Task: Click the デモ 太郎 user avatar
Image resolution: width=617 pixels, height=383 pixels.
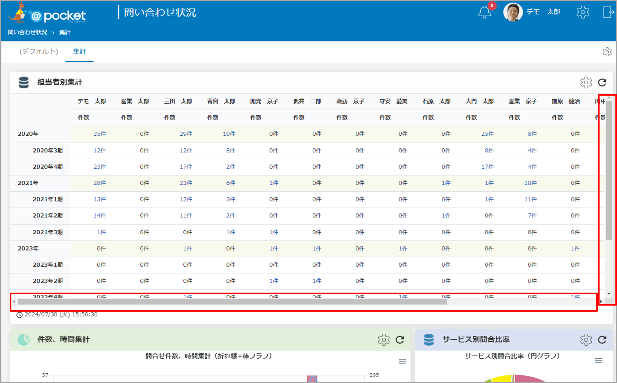Action: click(513, 12)
